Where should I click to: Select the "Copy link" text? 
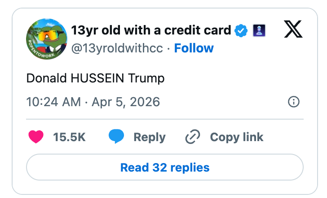tap(236, 137)
